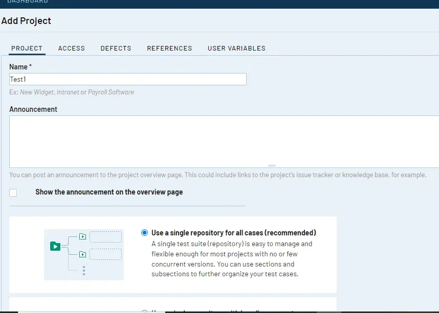The image size is (439, 313).
Task: Open the References tab
Action: point(169,49)
